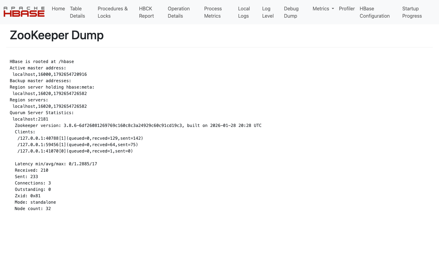Open the Profiler page
439x274 pixels.
[347, 9]
